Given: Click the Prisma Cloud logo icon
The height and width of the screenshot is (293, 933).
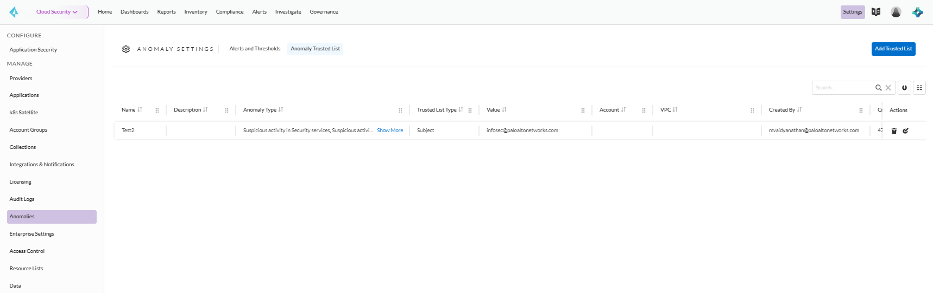Looking at the screenshot, I should pyautogui.click(x=14, y=12).
